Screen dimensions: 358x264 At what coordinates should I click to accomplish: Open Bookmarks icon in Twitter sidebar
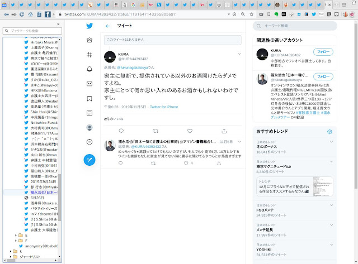coord(89,98)
